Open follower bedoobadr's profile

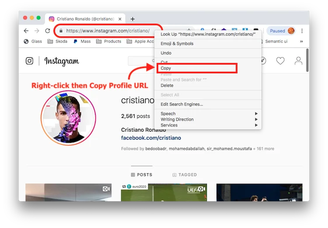tap(156, 149)
